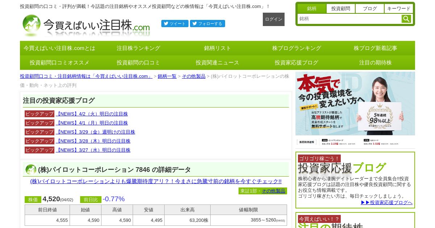The width and height of the screenshot is (435, 228).
Task: Open 注目株ランキング in the navigation menu
Action: [138, 48]
